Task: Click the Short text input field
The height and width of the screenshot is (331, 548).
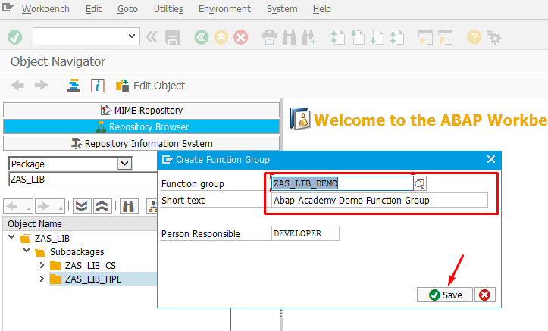Action: 380,201
